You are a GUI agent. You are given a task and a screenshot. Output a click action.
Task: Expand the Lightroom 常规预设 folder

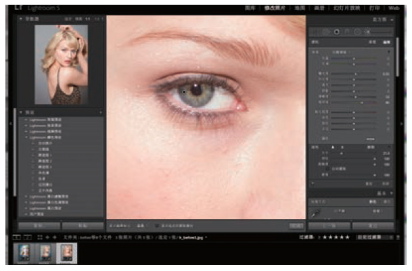[26, 120]
